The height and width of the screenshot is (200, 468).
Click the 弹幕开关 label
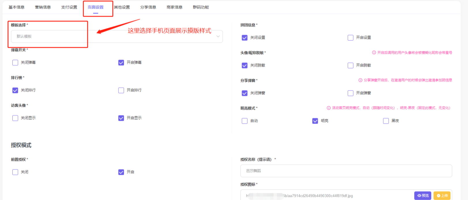point(18,50)
